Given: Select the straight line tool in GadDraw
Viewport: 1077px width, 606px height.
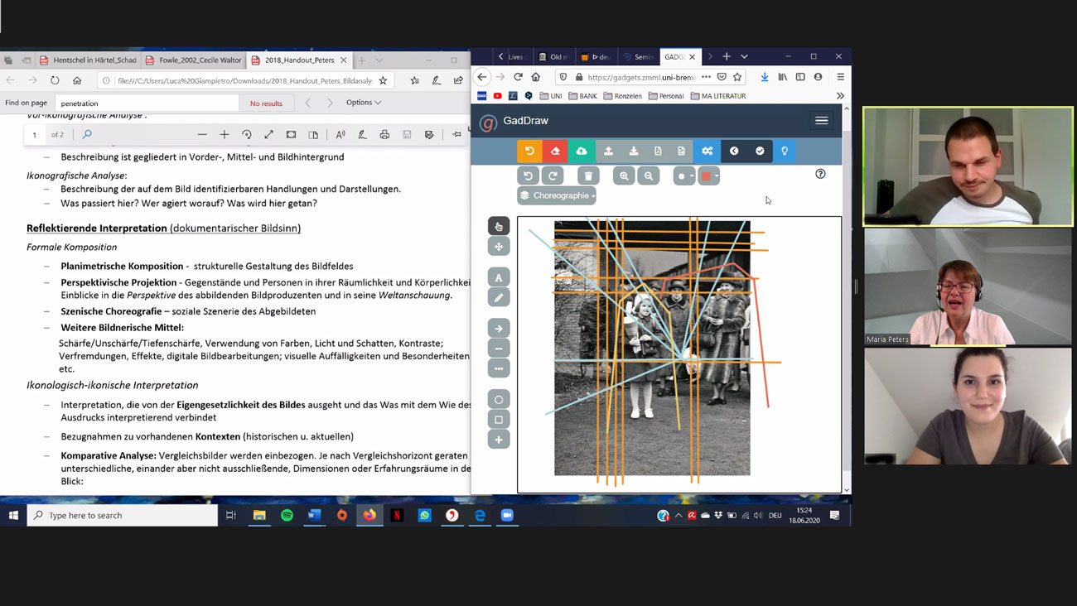Looking at the screenshot, I should click(x=499, y=348).
